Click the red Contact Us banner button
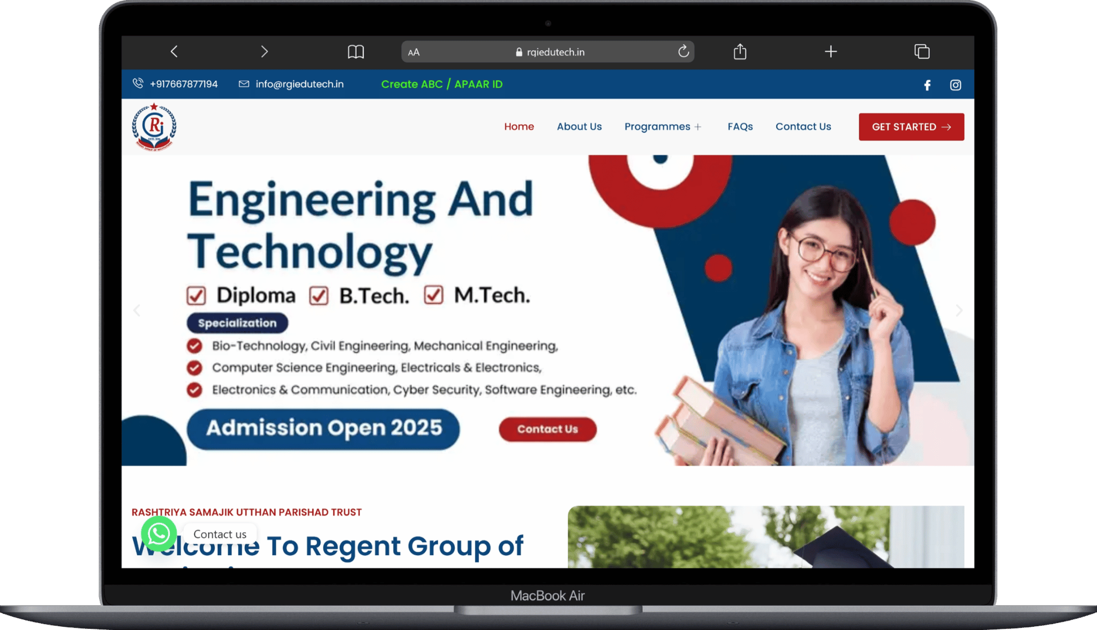Image resolution: width=1097 pixels, height=630 pixels. tap(547, 429)
